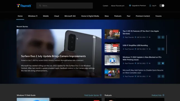Click the Log In user icon
The height and width of the screenshot is (101, 180).
(150, 6)
